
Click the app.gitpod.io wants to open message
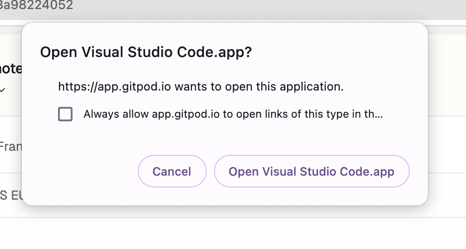tap(201, 86)
